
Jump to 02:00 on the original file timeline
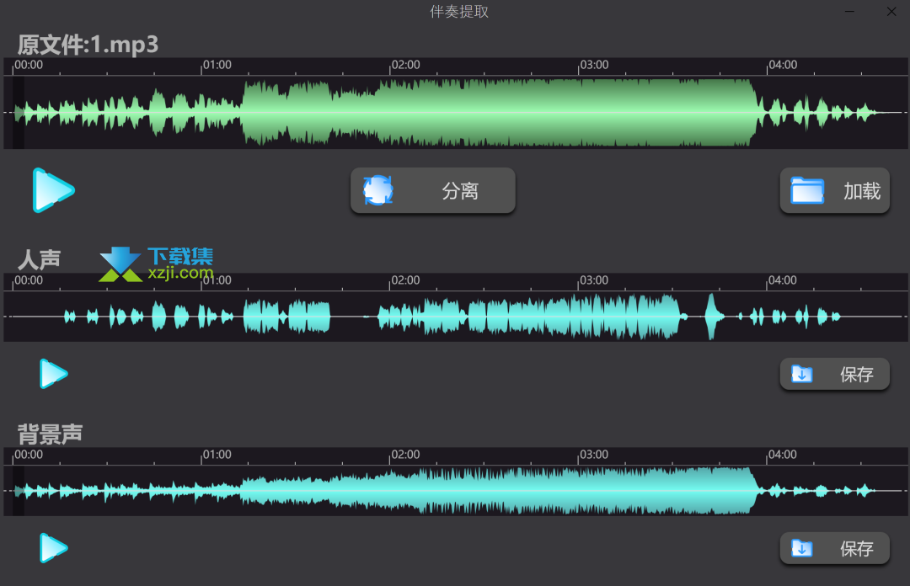click(x=405, y=65)
